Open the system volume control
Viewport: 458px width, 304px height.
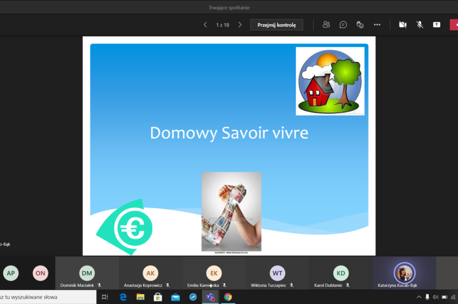pyautogui.click(x=436, y=297)
